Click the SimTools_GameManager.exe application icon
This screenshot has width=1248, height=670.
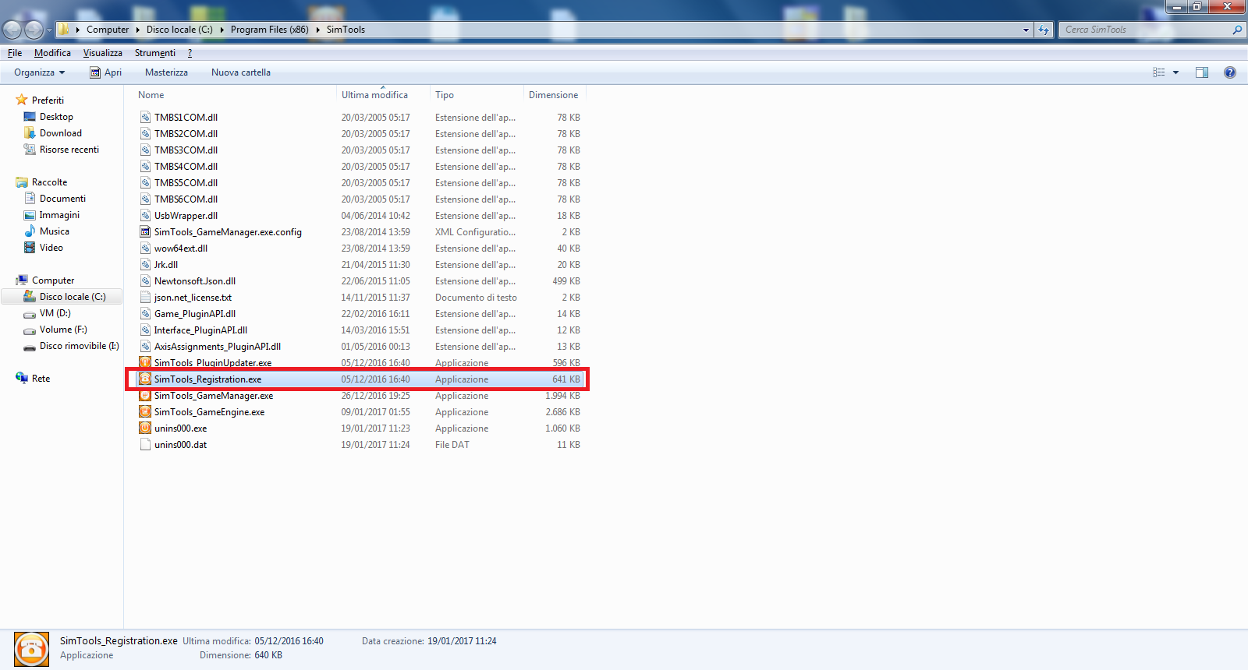tap(145, 396)
